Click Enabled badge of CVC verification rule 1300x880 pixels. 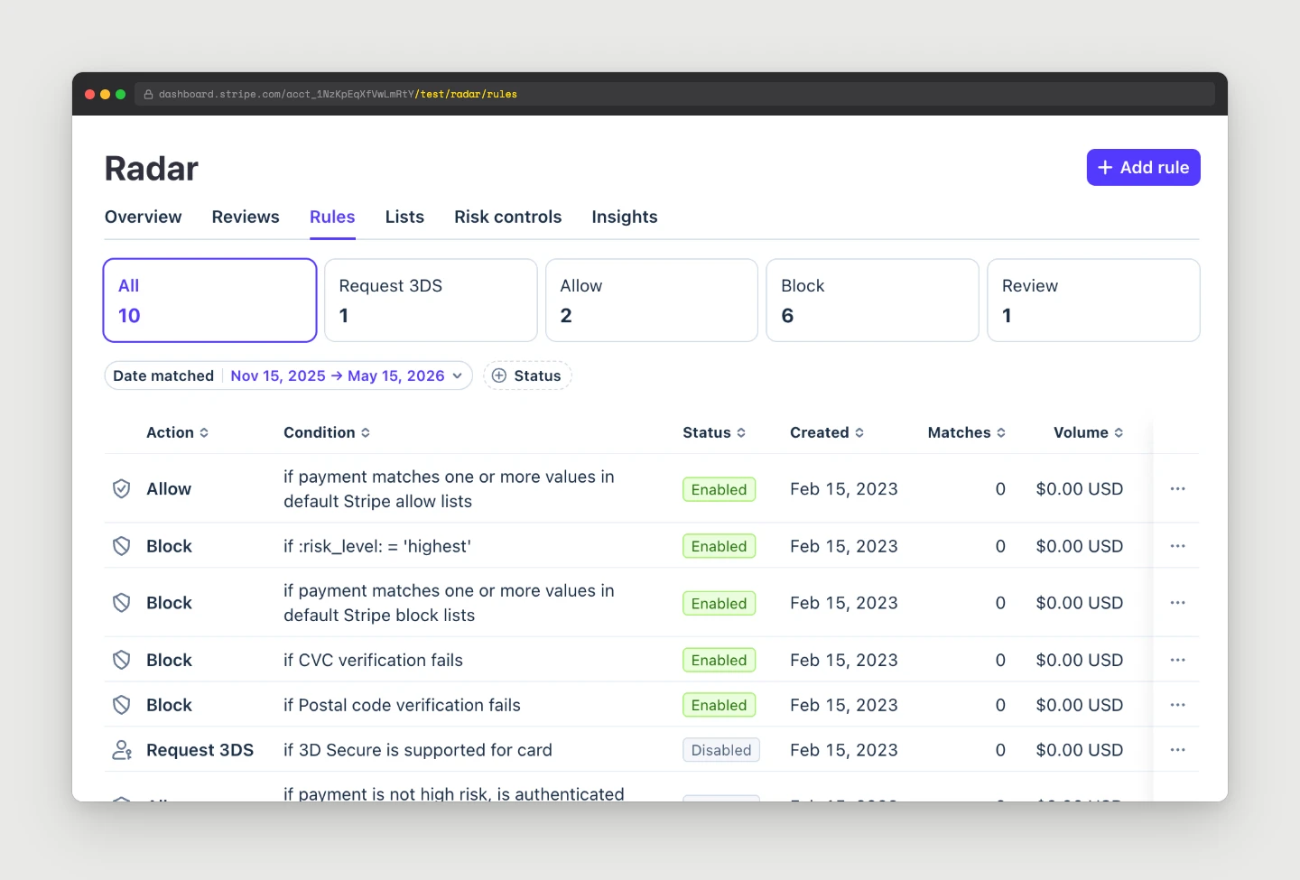click(x=719, y=660)
